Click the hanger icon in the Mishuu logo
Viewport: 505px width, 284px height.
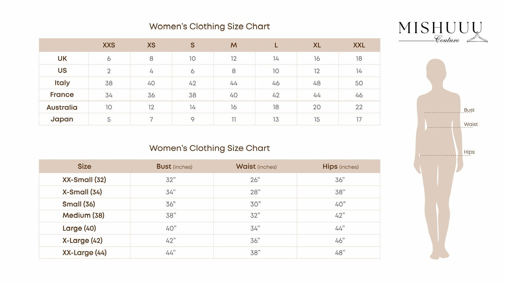(477, 38)
